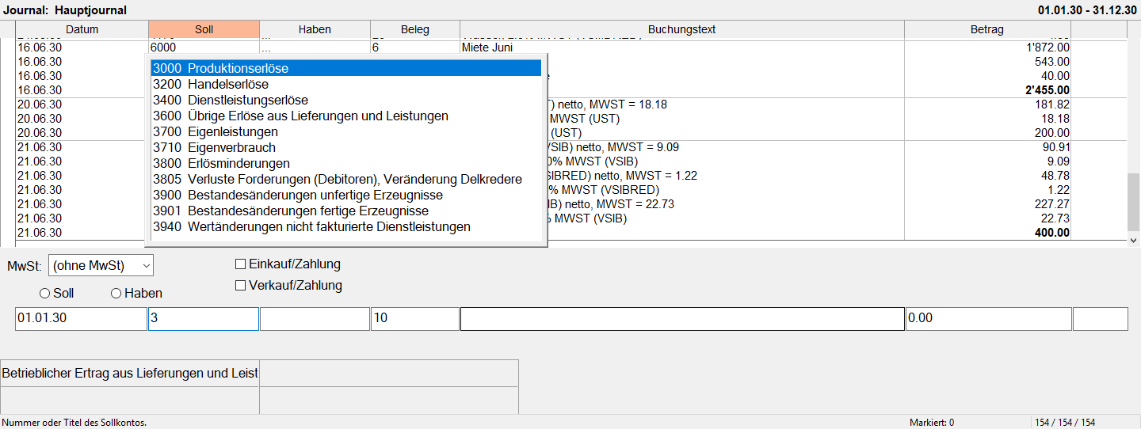Pick 3600 Übrige Erlöse aus Lieferungen und Leistungen

pyautogui.click(x=346, y=116)
